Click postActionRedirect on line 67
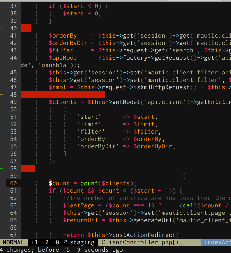231x253 pixels. (x=144, y=235)
